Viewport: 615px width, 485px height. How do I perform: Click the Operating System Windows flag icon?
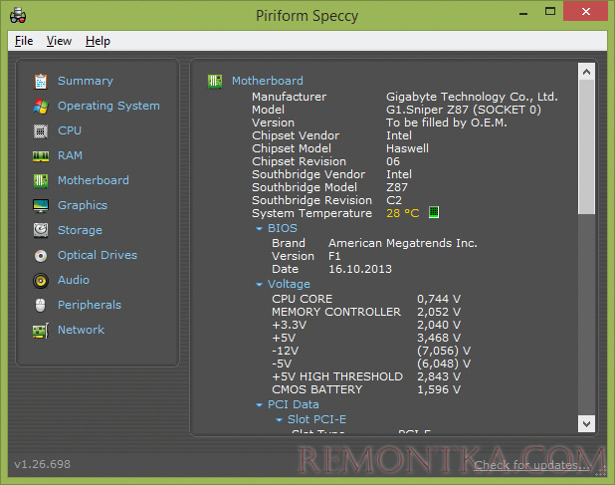(41, 107)
